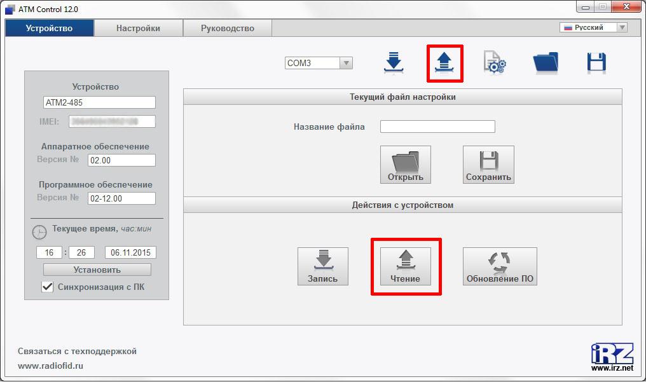The image size is (646, 384).
Task: Click the clock icon beside Текущее время
Action: point(38,232)
